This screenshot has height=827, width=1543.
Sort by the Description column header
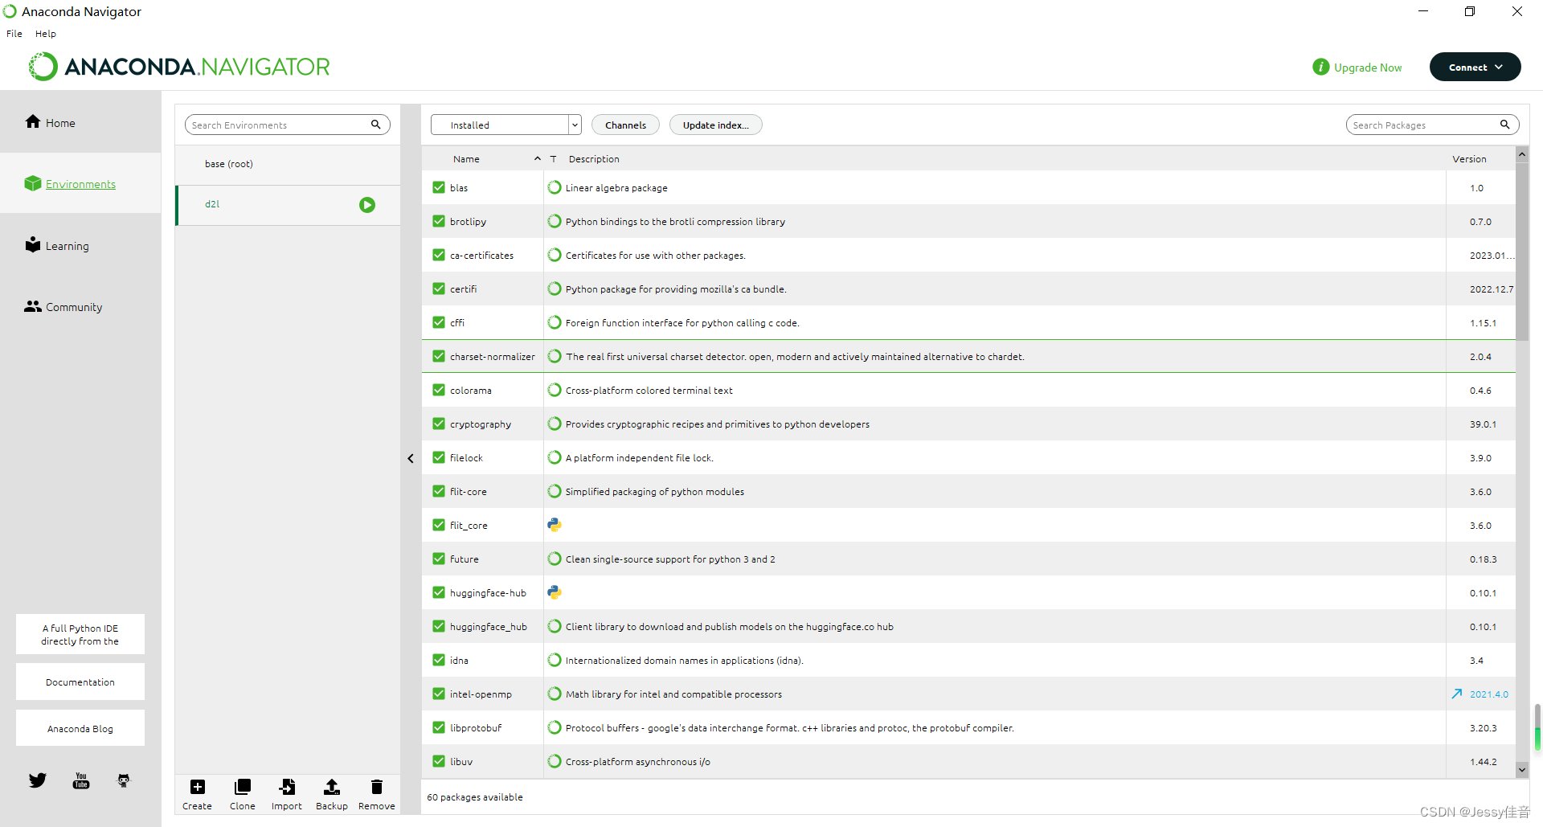click(x=594, y=159)
